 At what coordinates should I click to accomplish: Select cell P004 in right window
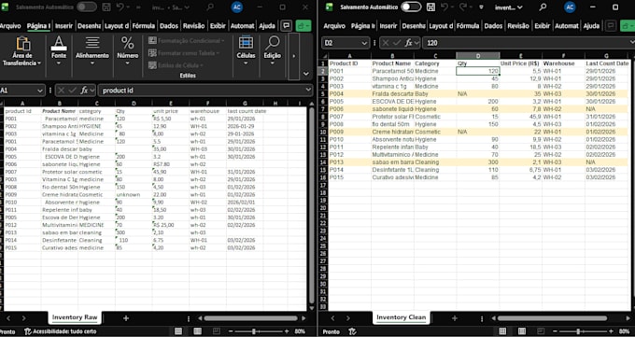pyautogui.click(x=349, y=93)
